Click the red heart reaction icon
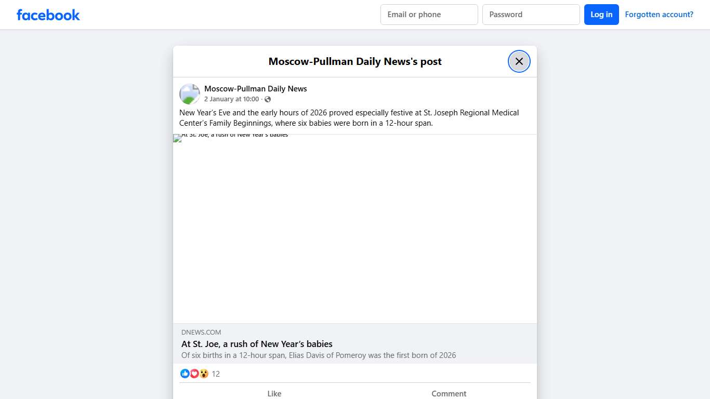Image resolution: width=710 pixels, height=399 pixels. [x=194, y=374]
